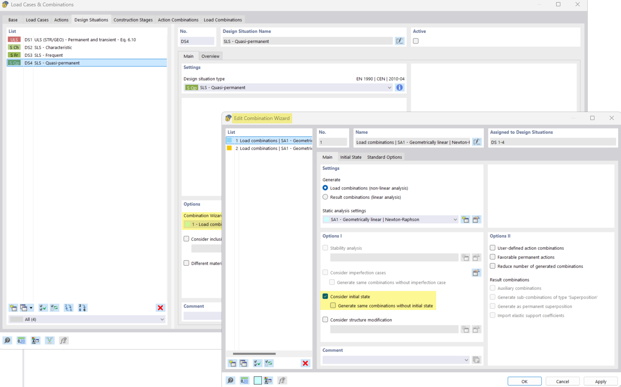
Task: Delete selected design situation with red X
Action: (160, 308)
